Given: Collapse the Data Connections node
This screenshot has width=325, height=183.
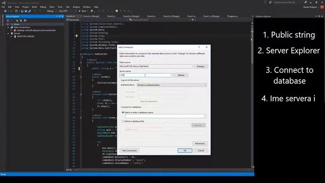Looking at the screenshot, I should (x=8, y=27).
